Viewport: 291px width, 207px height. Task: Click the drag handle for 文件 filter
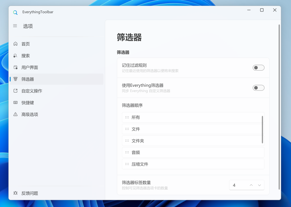point(127,129)
